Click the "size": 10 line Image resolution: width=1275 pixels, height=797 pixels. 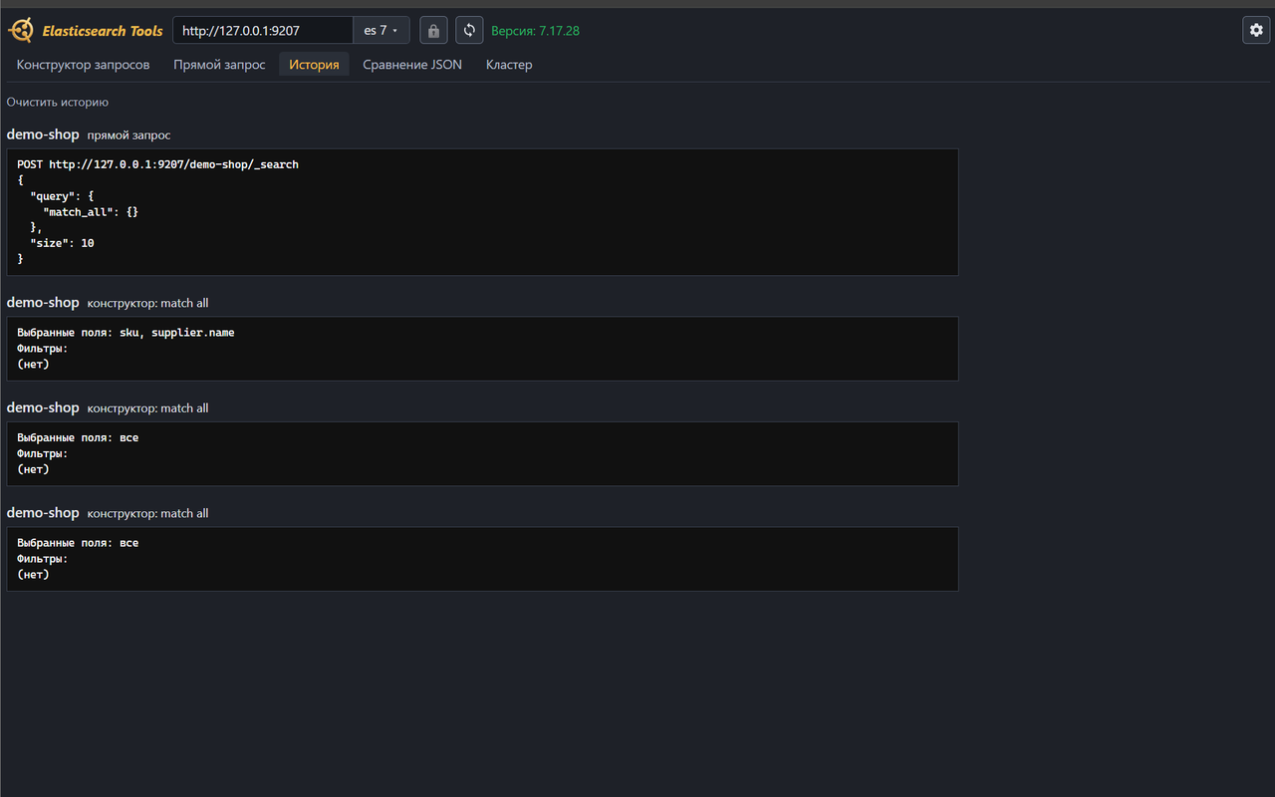[63, 243]
